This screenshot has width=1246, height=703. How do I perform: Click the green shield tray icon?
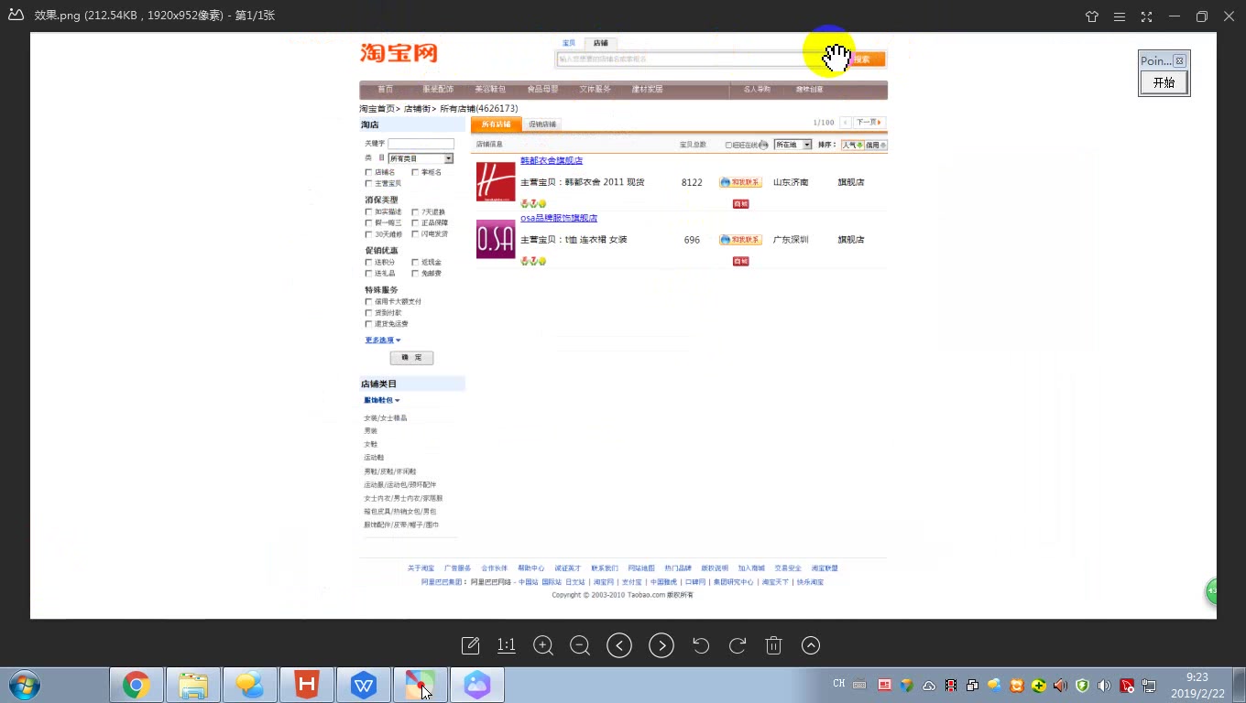pos(1082,685)
